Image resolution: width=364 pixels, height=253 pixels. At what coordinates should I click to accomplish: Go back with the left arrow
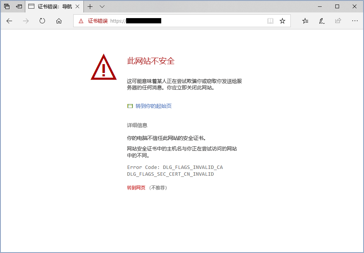[9, 21]
